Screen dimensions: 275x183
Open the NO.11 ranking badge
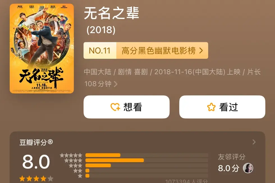pos(100,50)
